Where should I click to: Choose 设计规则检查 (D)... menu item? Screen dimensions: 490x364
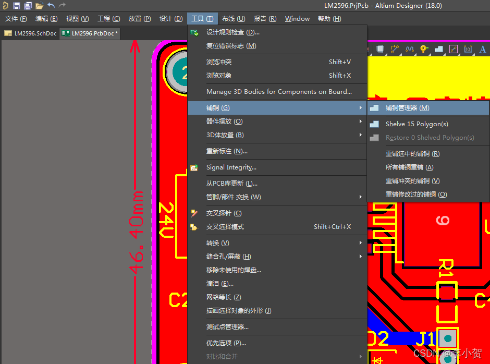277,32
